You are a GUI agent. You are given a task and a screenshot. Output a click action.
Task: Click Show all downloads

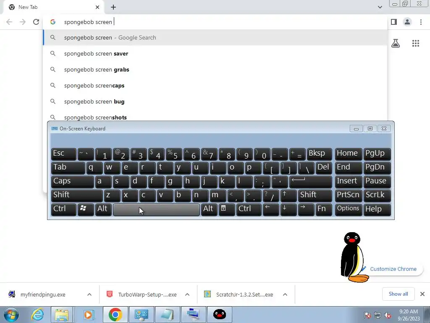398,294
